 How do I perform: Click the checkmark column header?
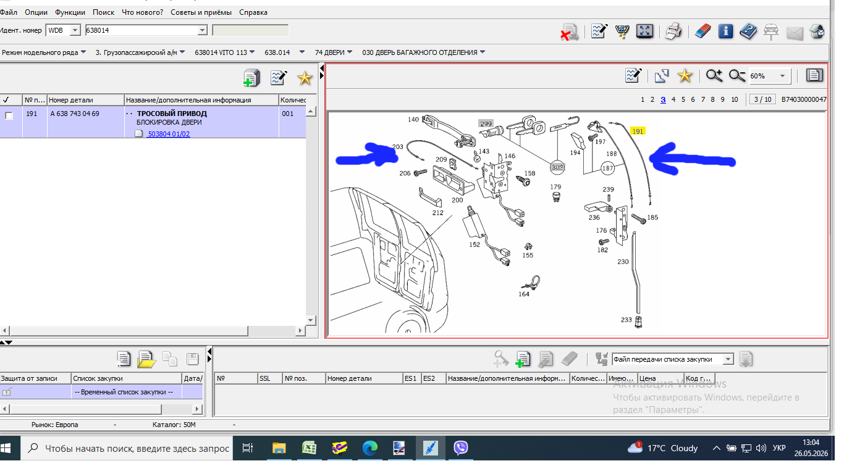(11, 100)
